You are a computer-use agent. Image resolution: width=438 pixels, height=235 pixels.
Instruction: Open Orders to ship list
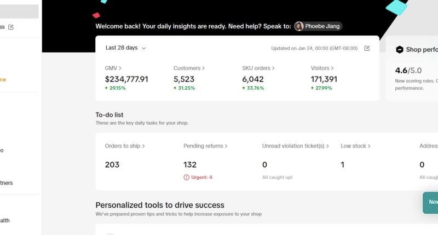[124, 146]
